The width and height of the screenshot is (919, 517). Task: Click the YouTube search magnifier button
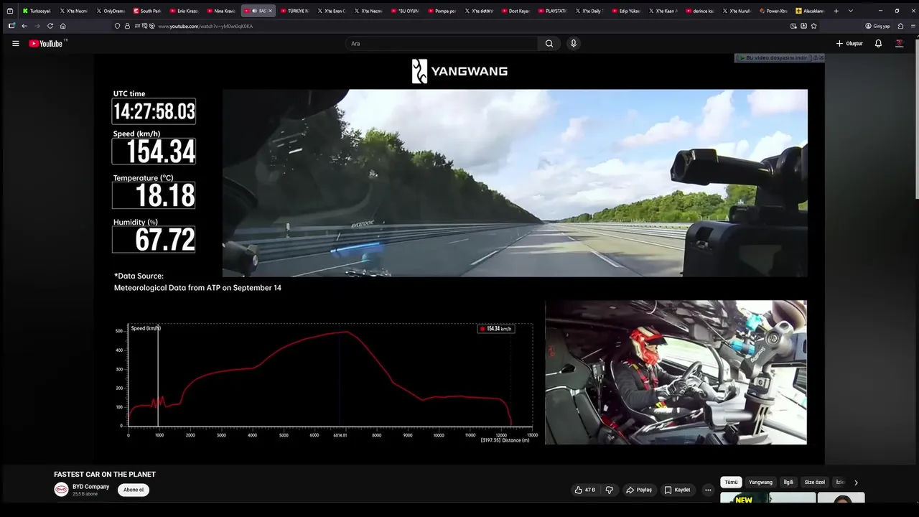coord(549,44)
